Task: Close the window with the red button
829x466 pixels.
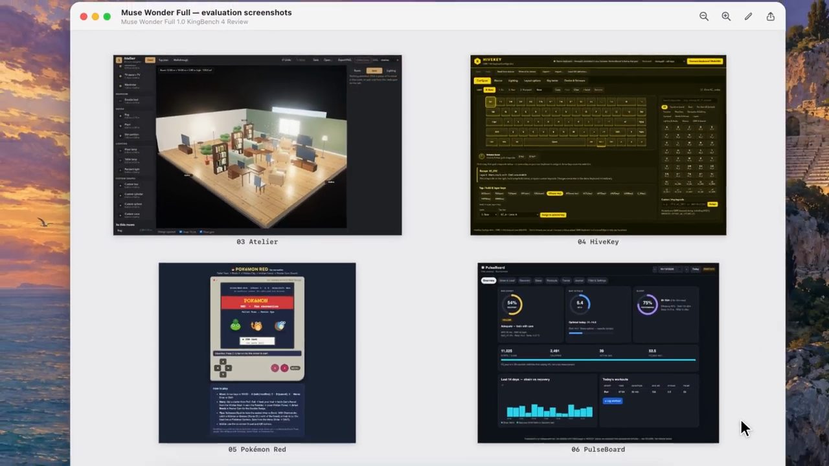Action: 84,17
